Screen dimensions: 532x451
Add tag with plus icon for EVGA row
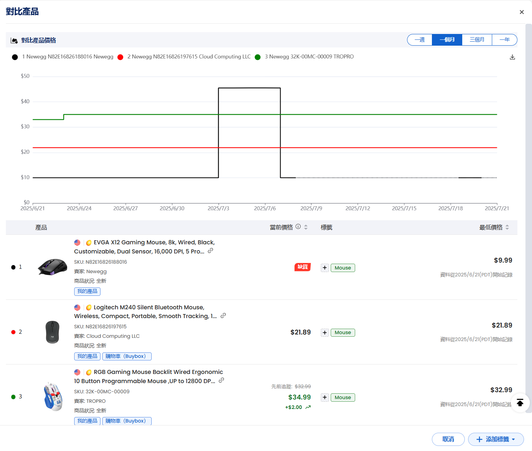[x=325, y=268]
